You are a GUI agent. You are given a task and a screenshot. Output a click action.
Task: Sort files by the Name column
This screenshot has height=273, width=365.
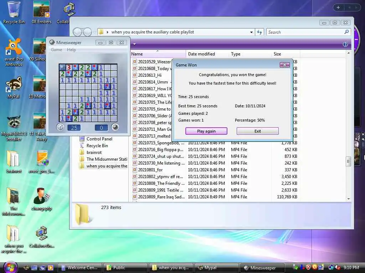click(x=158, y=54)
